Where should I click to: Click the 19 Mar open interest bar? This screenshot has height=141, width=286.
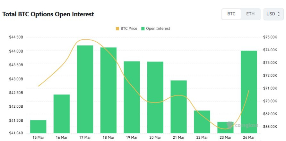click(132, 97)
